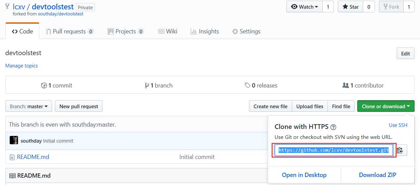Open the Watch notifications dropdown

click(305, 7)
